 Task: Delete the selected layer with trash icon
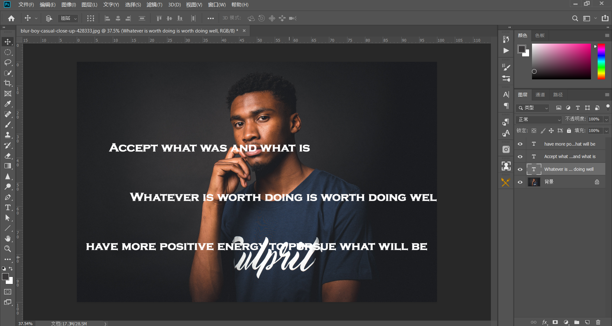(x=598, y=322)
